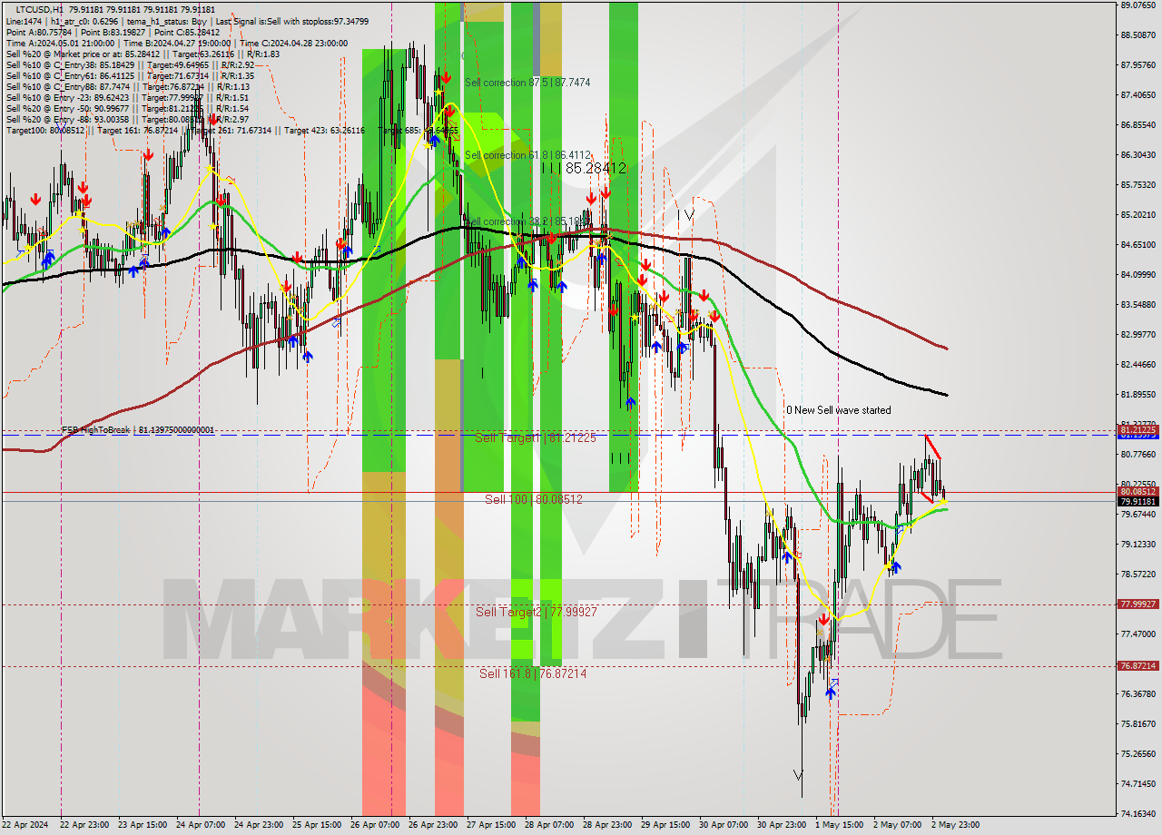Select the 'Sell correction 61.8 | 86.4112' label
Screen dimensions: 1162x835
[527, 155]
